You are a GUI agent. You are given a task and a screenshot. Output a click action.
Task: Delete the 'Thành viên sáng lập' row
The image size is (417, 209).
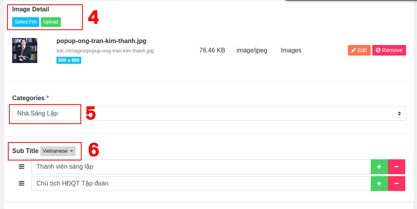(x=397, y=167)
